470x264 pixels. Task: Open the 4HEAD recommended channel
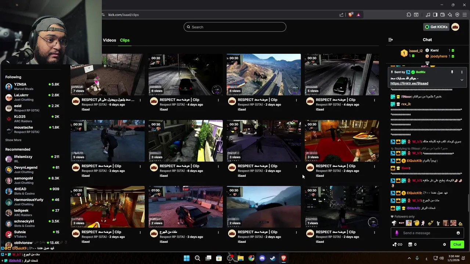pos(32,191)
